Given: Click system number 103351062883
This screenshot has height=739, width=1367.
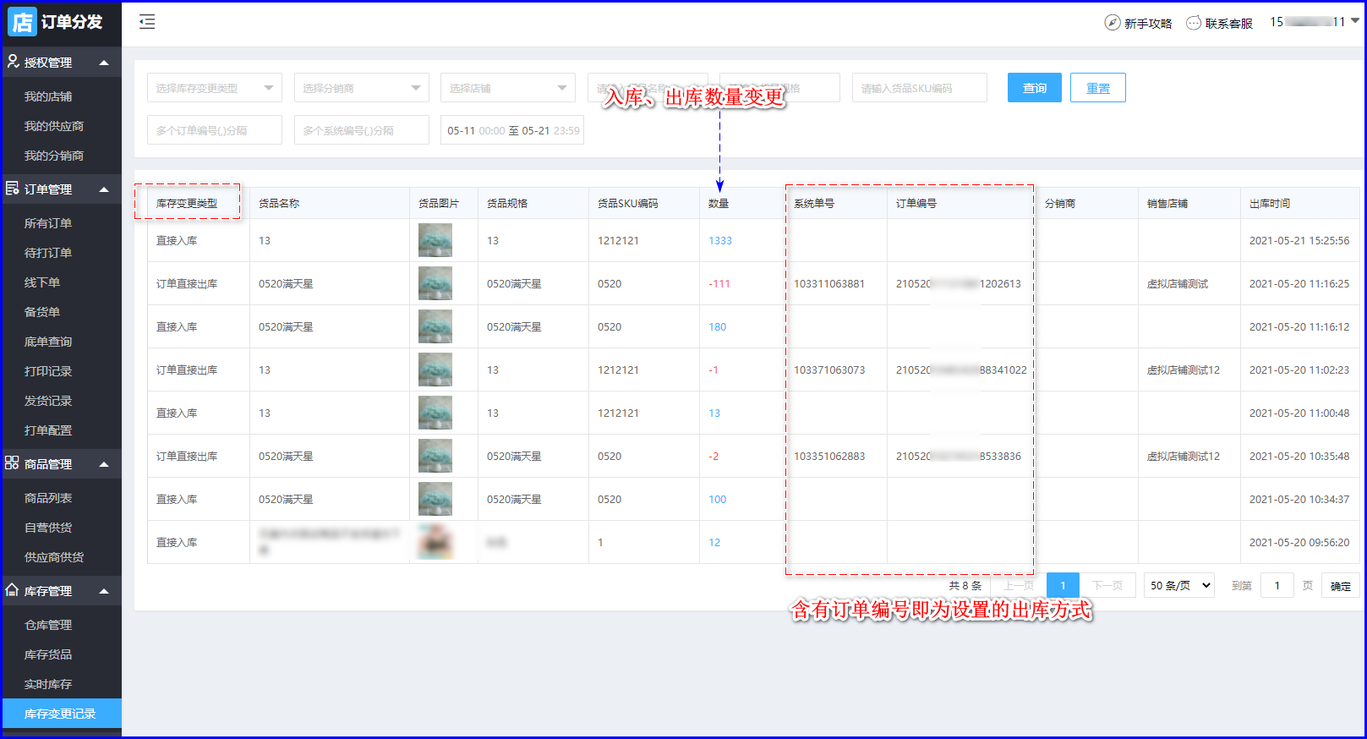Looking at the screenshot, I should pyautogui.click(x=829, y=457).
